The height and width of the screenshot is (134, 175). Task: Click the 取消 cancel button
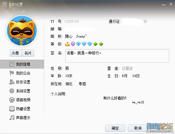(x=138, y=128)
